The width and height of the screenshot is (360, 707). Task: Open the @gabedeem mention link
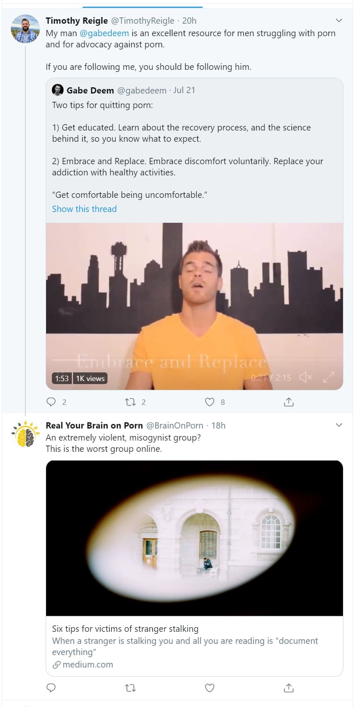[104, 33]
